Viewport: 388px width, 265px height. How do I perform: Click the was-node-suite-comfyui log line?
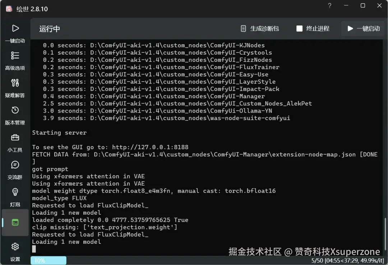click(x=167, y=118)
